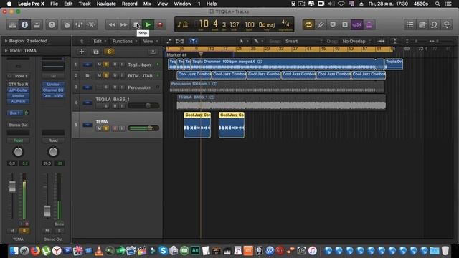The image size is (459, 258).
Task: Click the Stop transport button
Action: click(136, 25)
